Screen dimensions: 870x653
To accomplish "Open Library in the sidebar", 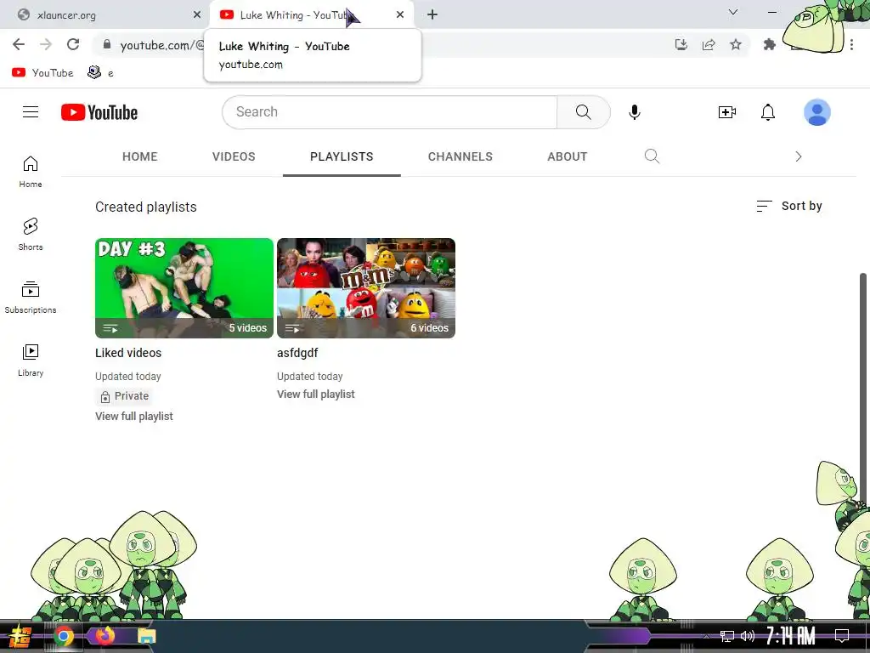I will 31,361.
